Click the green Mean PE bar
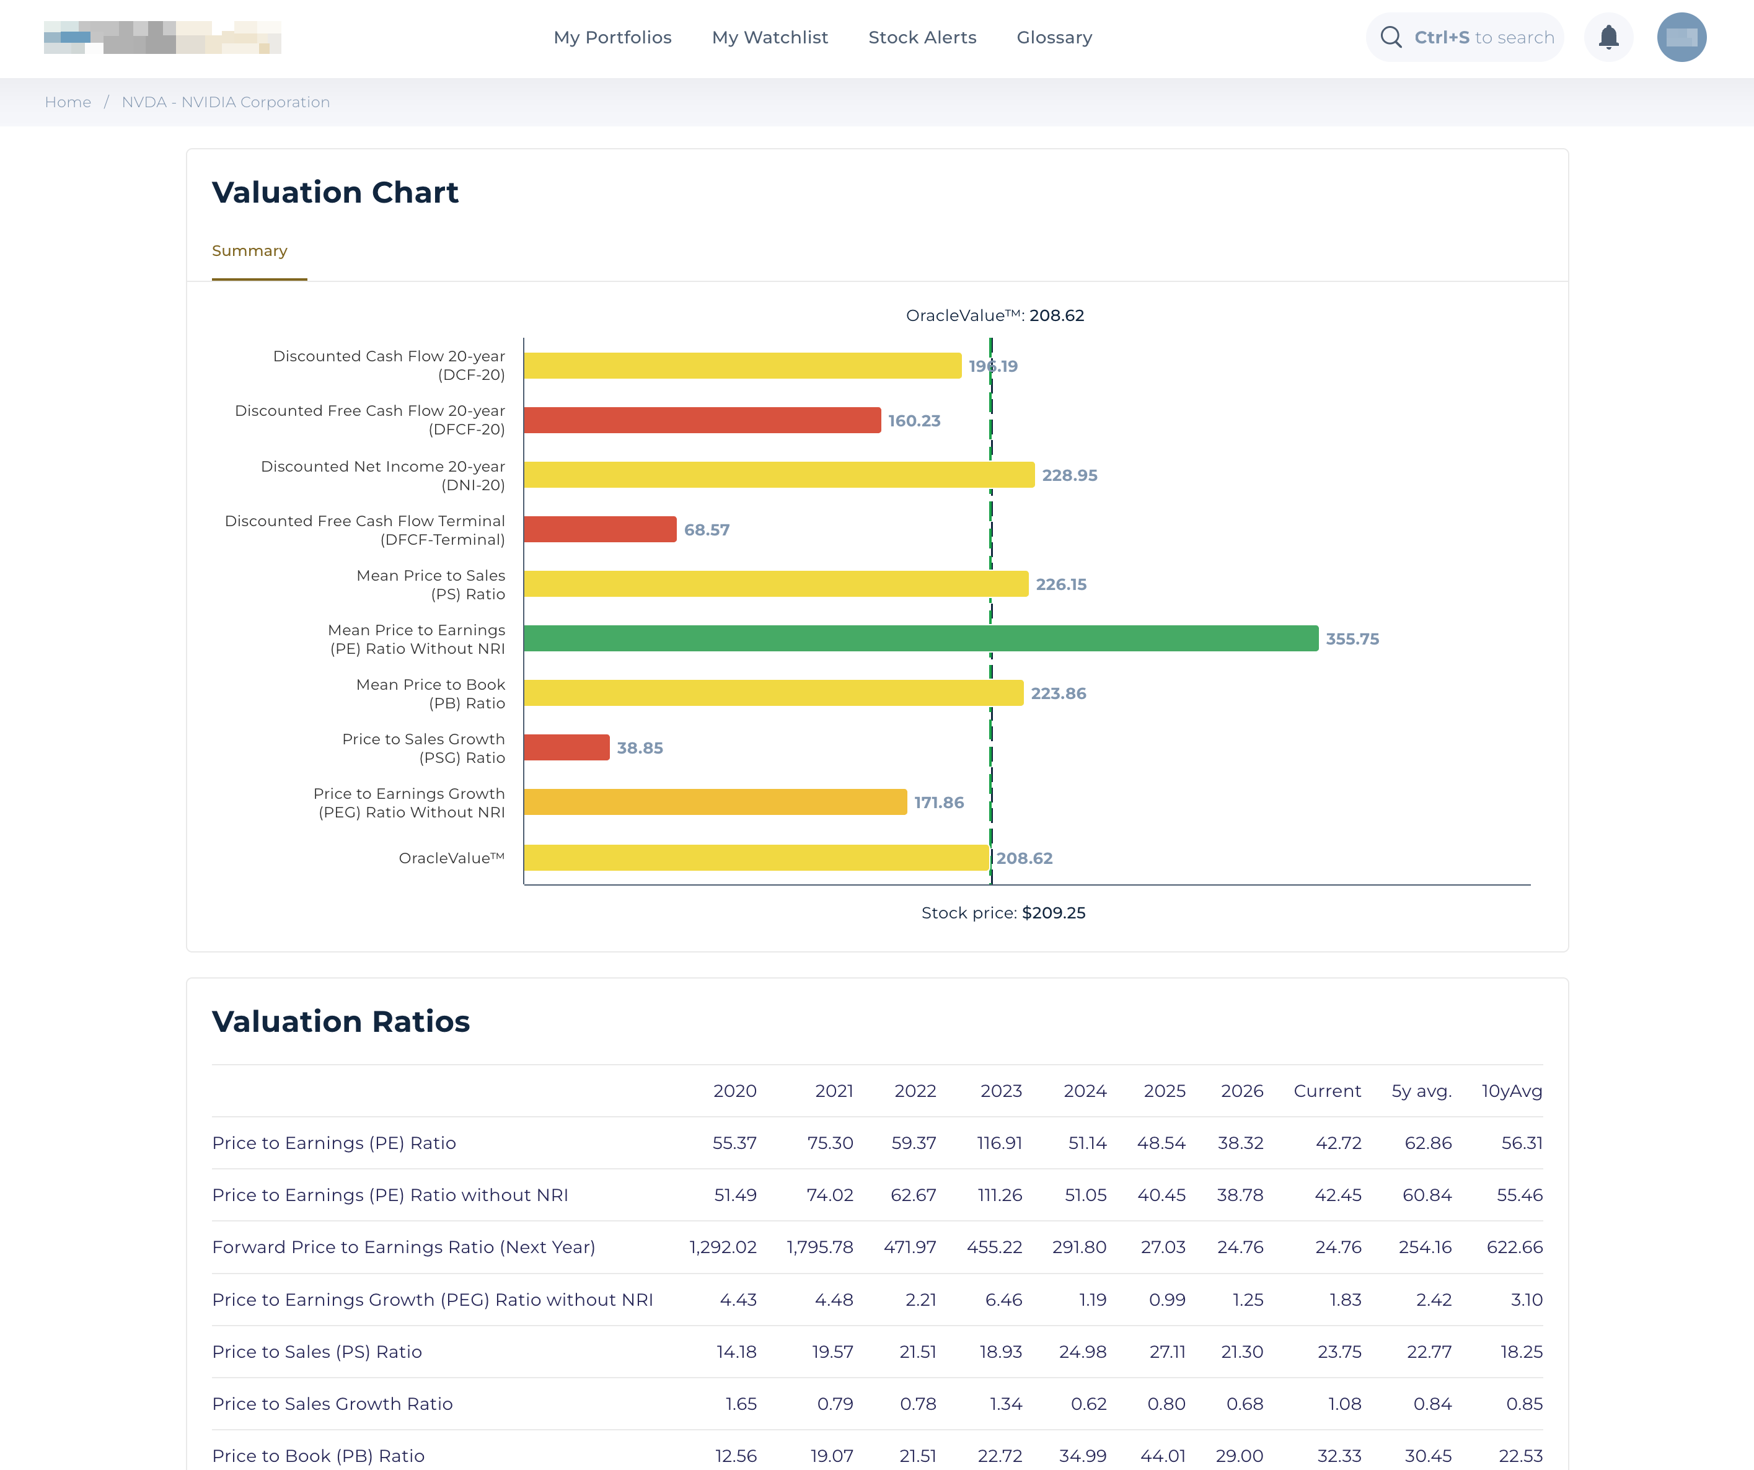The image size is (1754, 1470). 920,639
